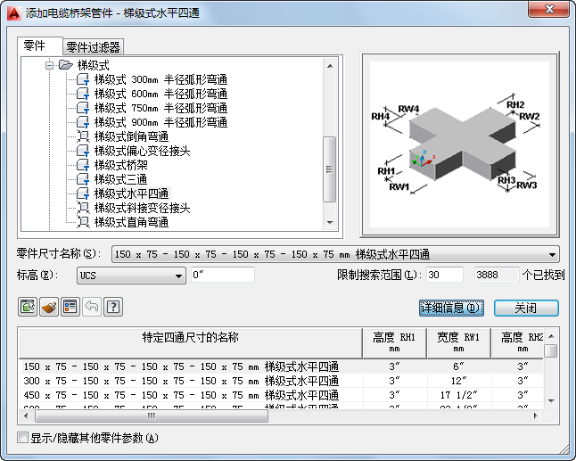Click the size table horizontal scrollbar thumb
The width and height of the screenshot is (576, 461).
(x=152, y=416)
